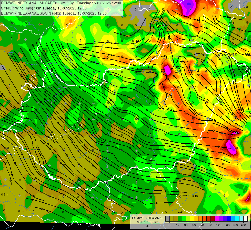Click the 4.43 value on map

pyautogui.click(x=181, y=212)
